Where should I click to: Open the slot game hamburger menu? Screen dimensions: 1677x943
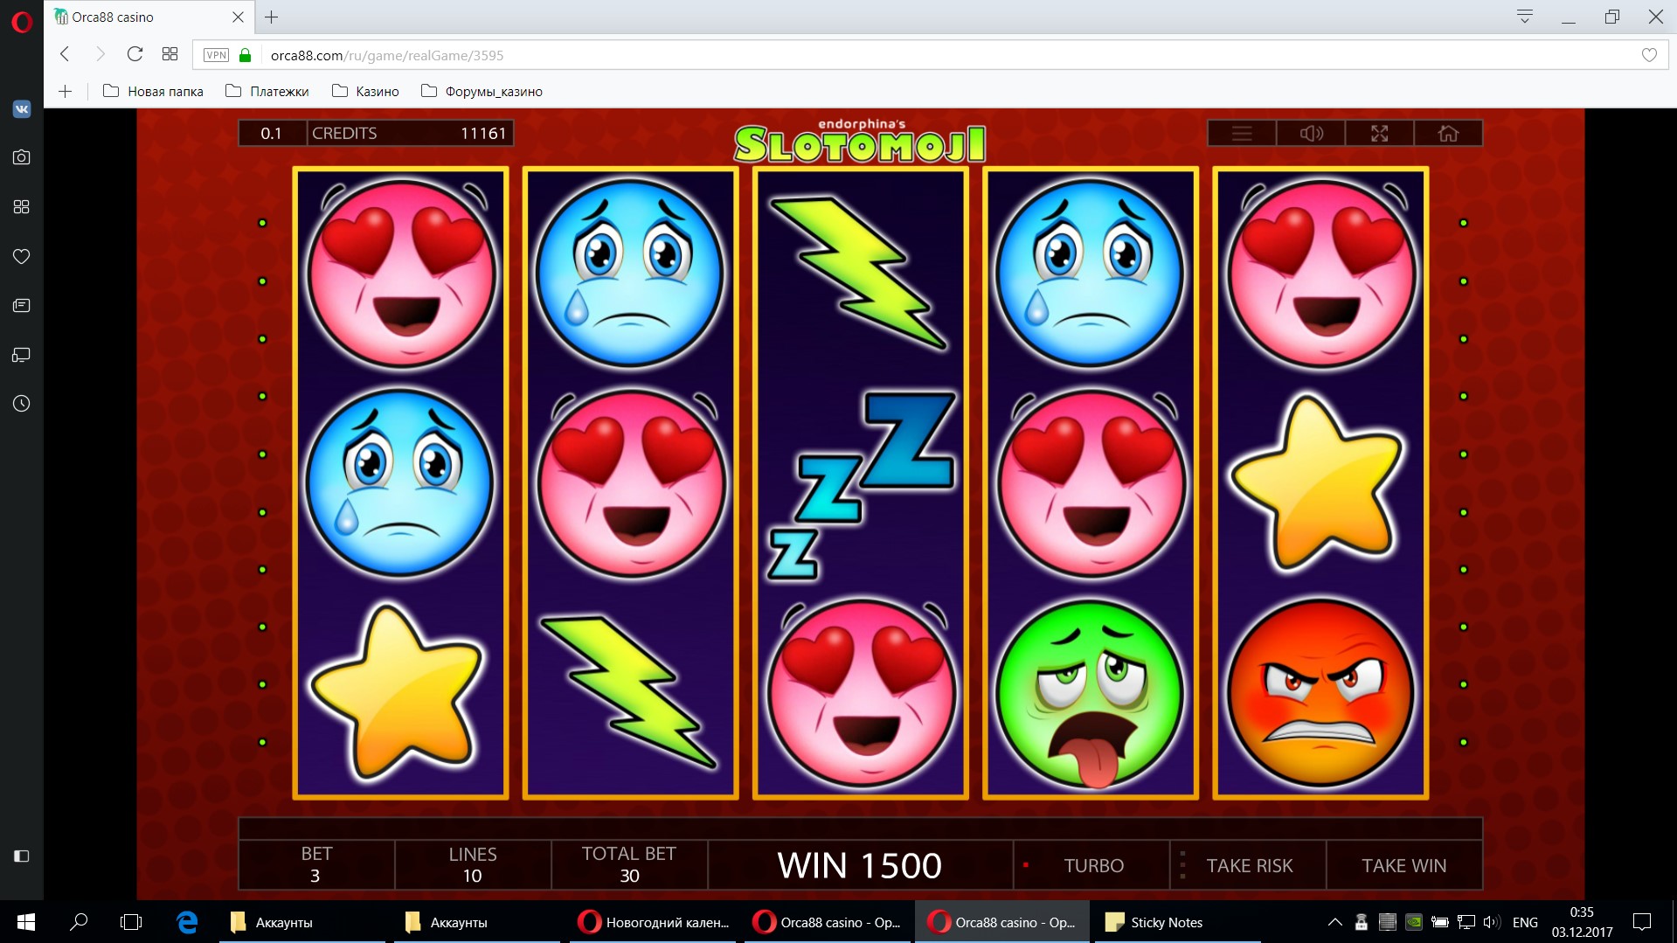[1242, 134]
